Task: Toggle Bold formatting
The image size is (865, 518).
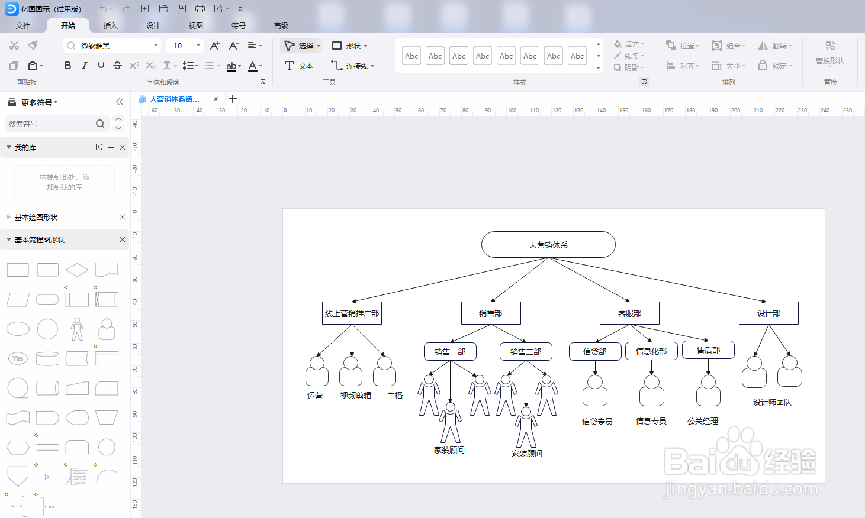Action: click(x=67, y=66)
